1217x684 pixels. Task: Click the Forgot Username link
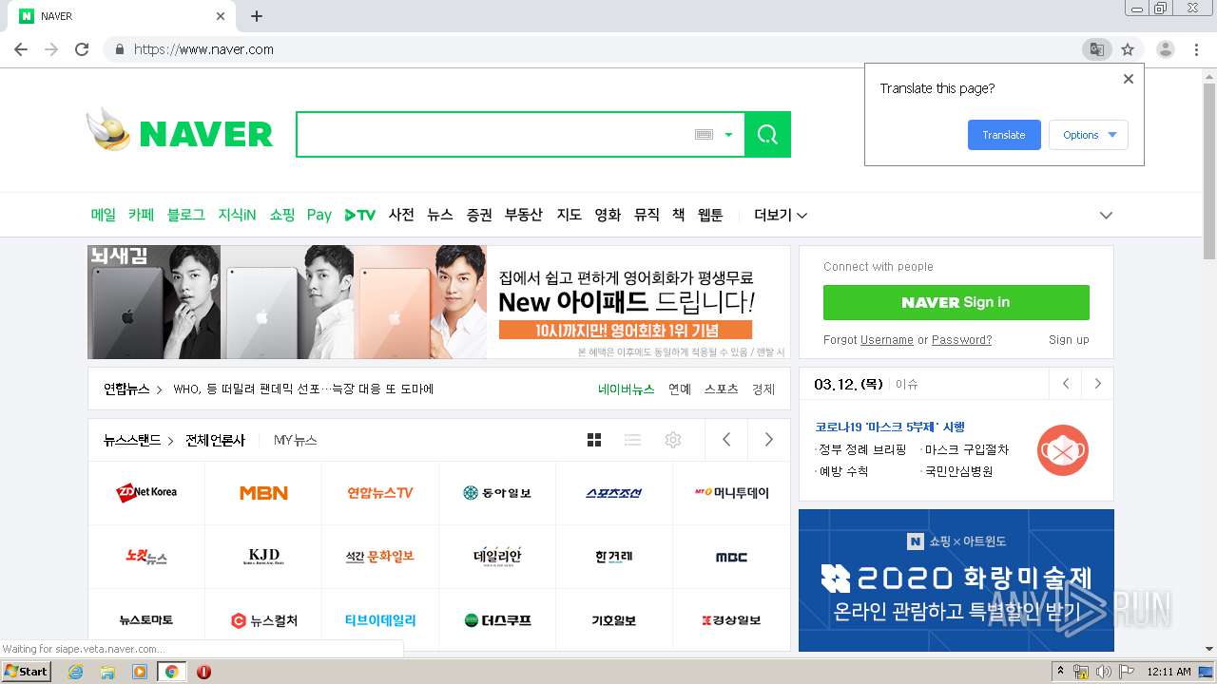[887, 340]
